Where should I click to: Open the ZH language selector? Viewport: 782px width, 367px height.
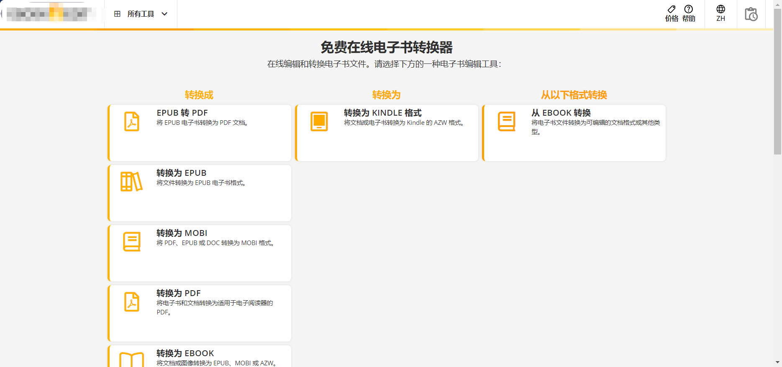pos(720,13)
